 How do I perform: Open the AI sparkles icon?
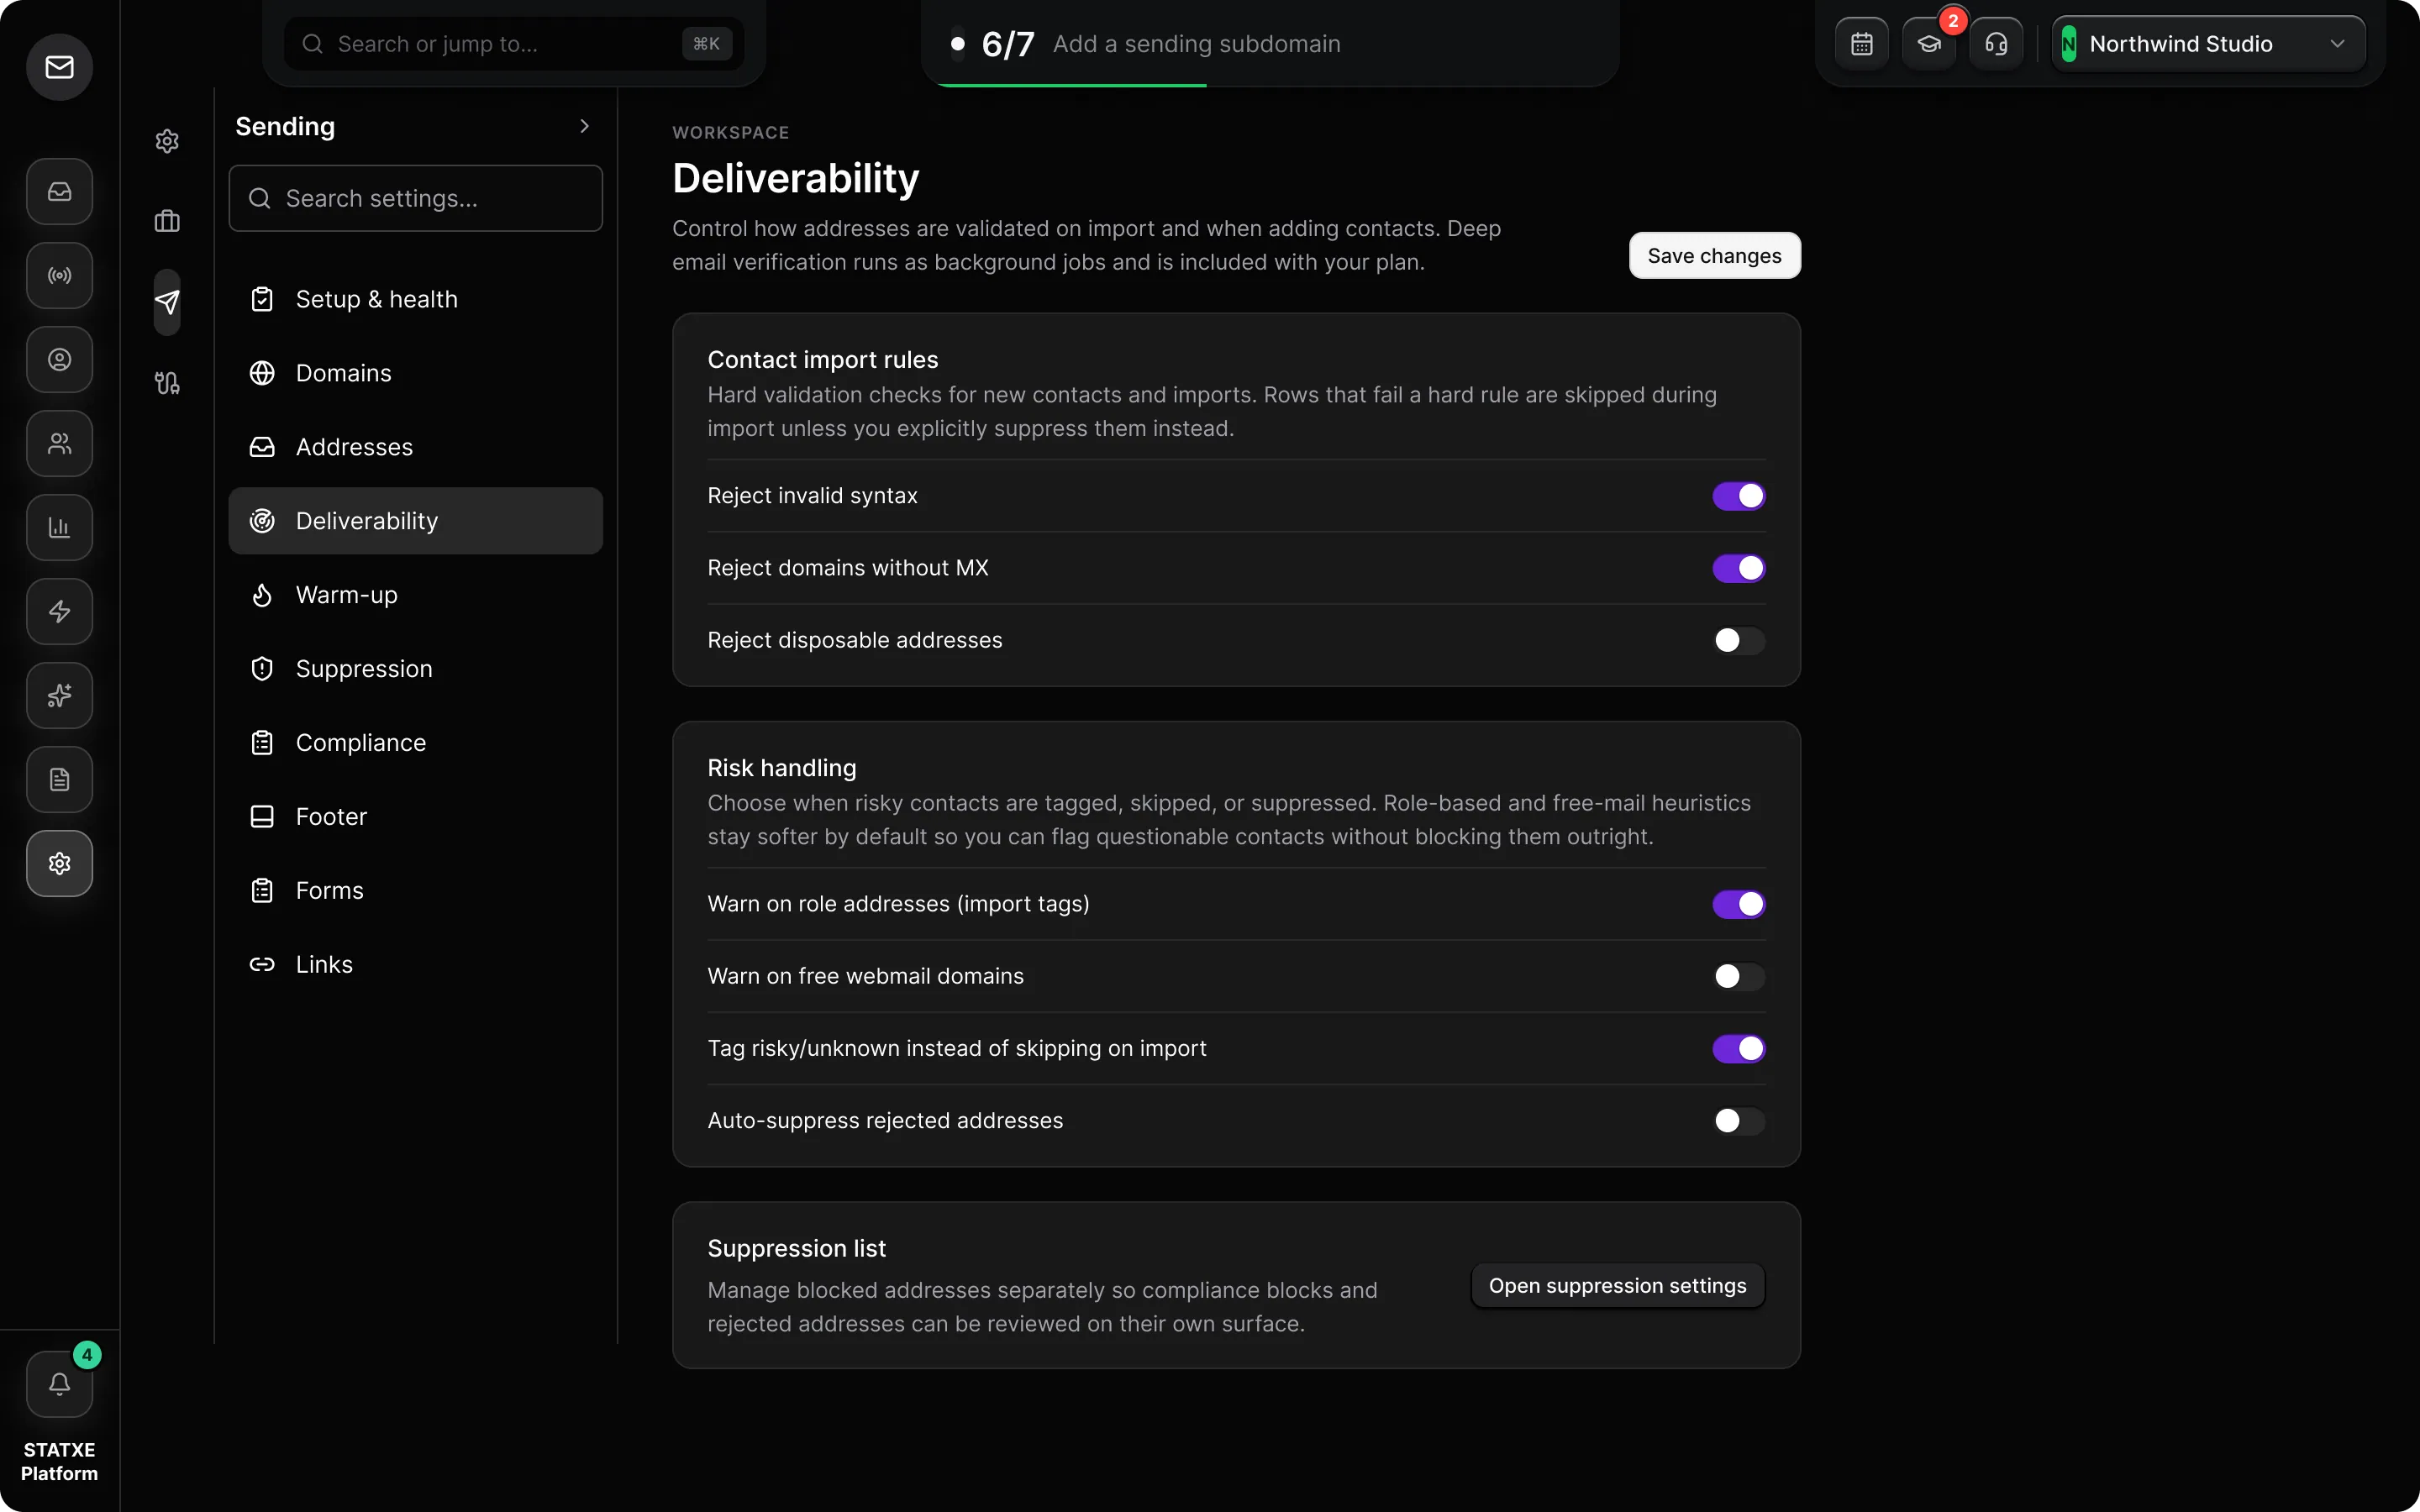point(59,695)
